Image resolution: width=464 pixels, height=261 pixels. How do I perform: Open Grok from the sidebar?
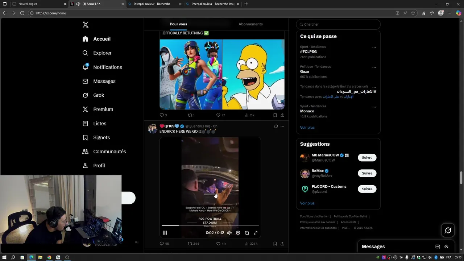click(x=93, y=95)
